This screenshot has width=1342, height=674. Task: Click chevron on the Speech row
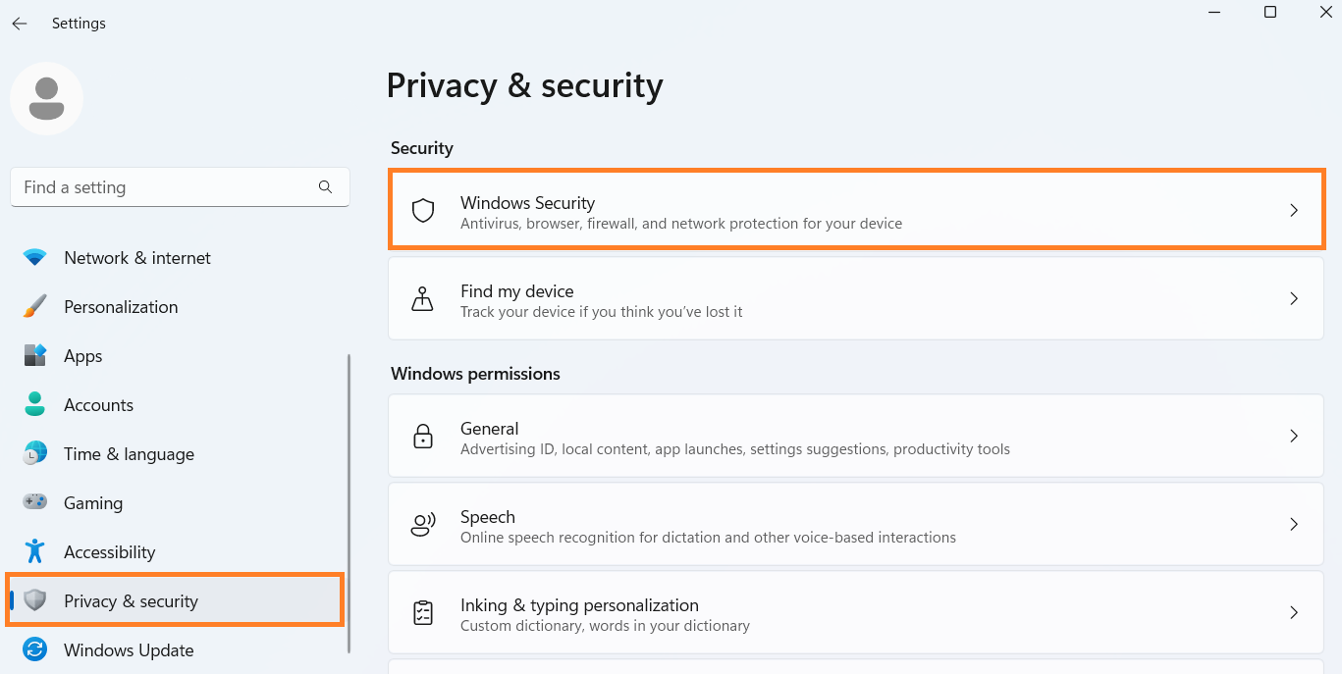1294,525
